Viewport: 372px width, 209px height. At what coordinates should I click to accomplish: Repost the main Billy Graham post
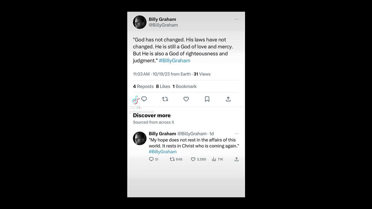tap(165, 99)
